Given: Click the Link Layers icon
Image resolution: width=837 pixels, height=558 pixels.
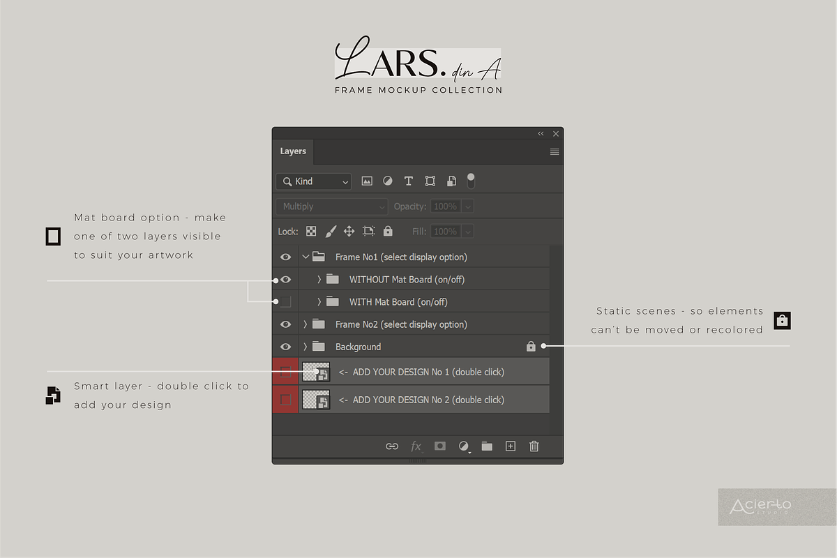Looking at the screenshot, I should (391, 446).
